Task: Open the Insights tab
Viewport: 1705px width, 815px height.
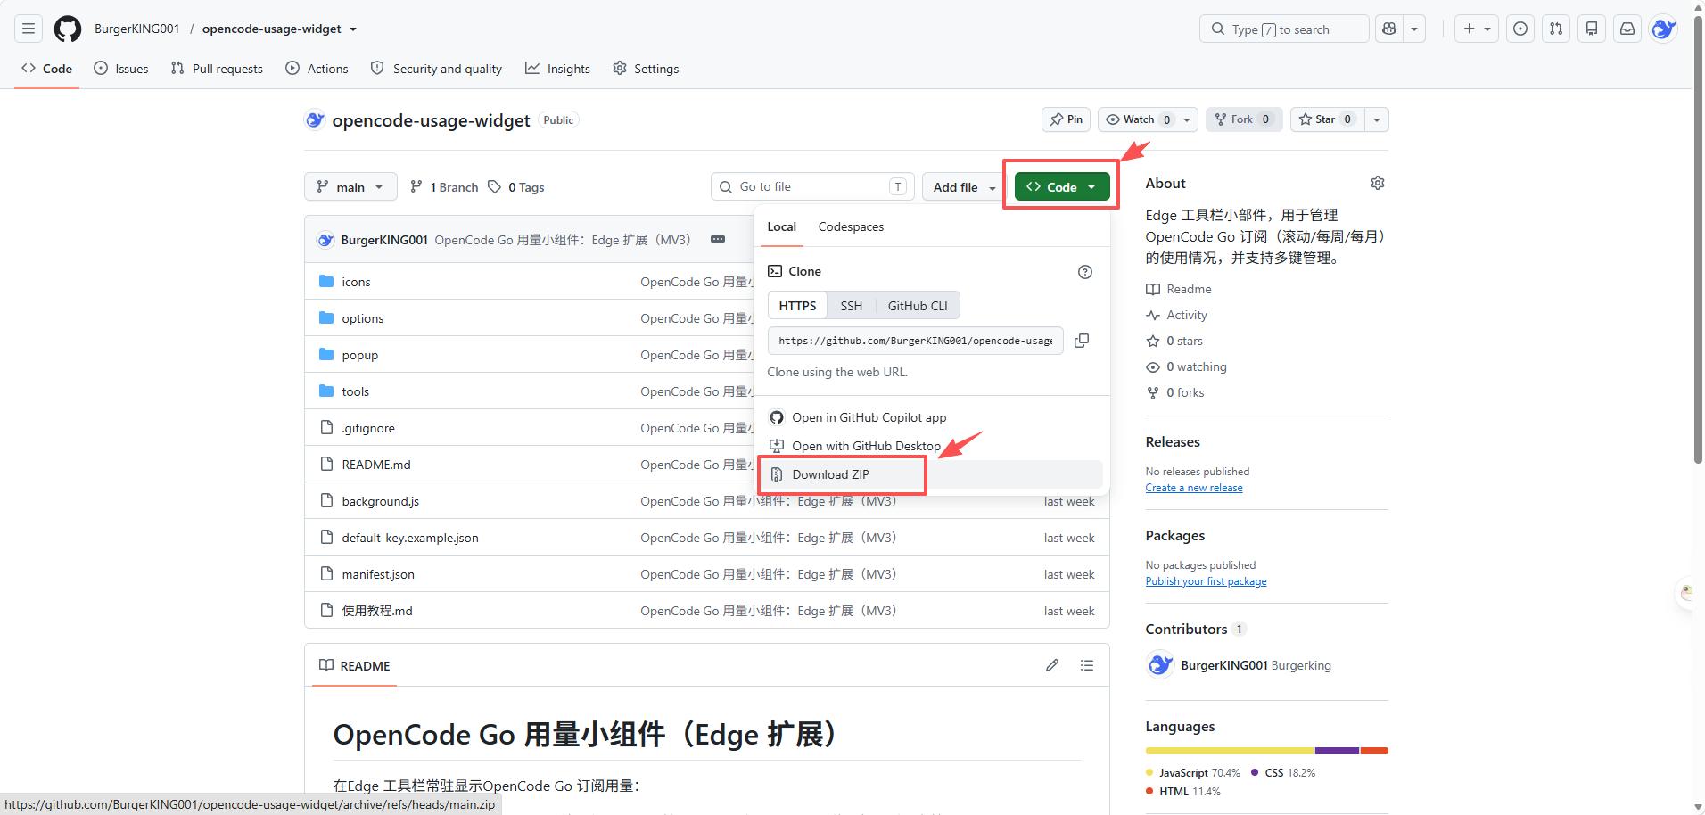Action: (x=557, y=69)
